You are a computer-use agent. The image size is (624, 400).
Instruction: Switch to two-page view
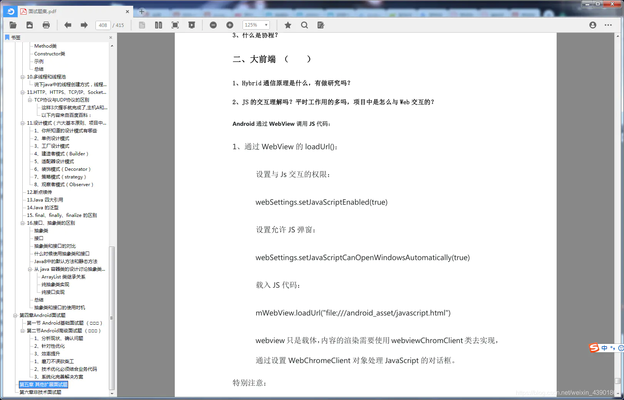[159, 25]
